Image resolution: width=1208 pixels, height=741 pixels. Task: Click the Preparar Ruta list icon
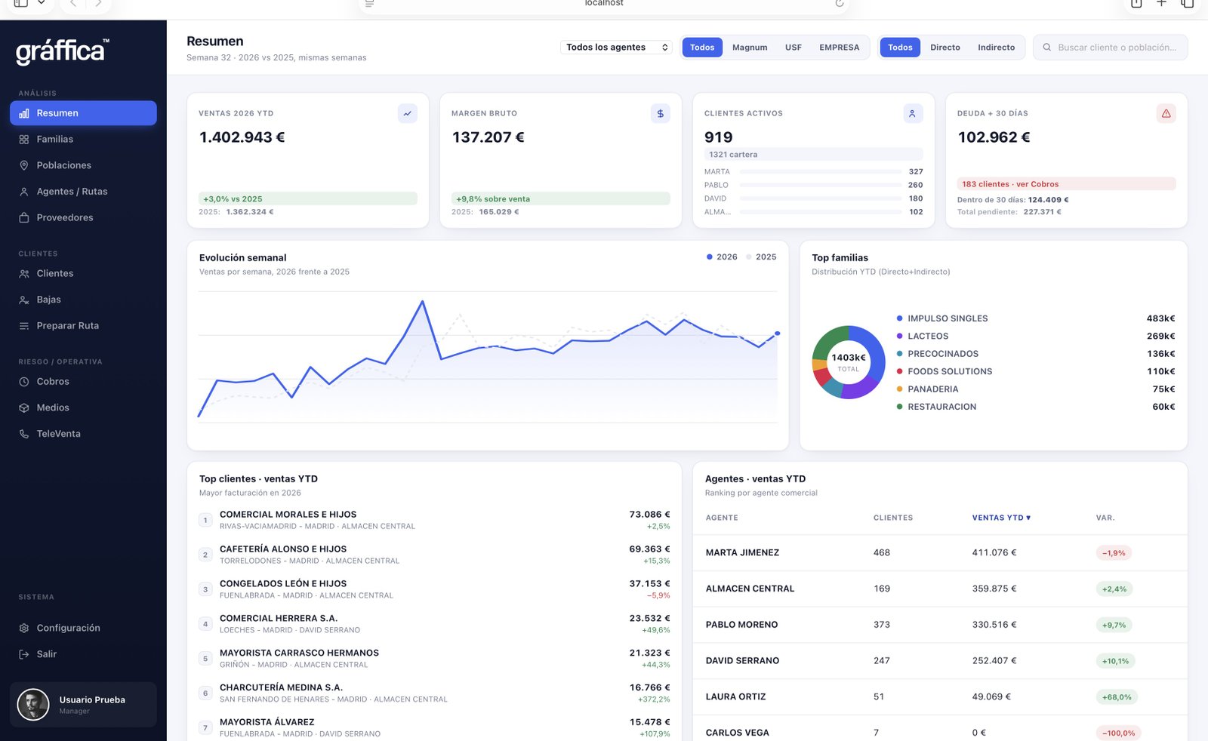click(24, 326)
